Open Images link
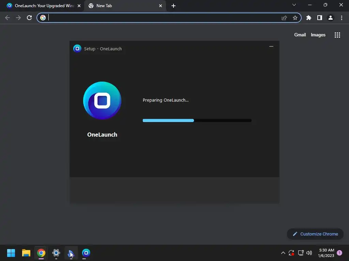The height and width of the screenshot is (261, 349). (x=318, y=35)
